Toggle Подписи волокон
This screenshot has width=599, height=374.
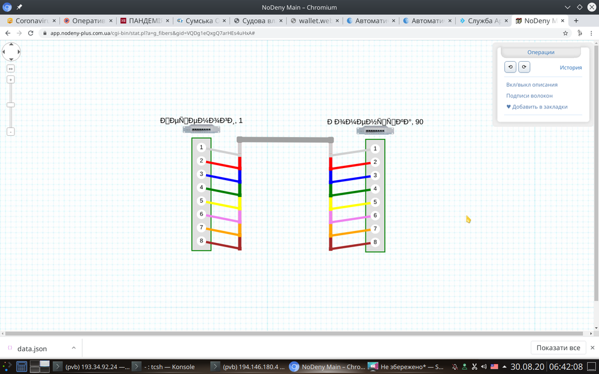tap(530, 95)
